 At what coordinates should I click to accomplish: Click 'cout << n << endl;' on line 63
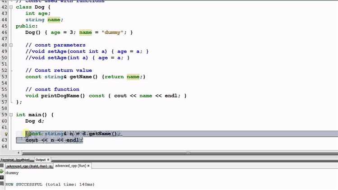pyautogui.click(x=54, y=140)
